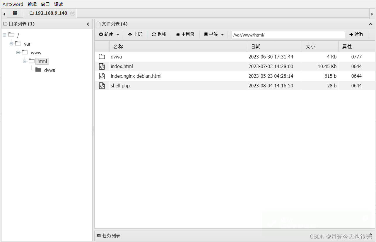Click the shell.php file icon
The width and height of the screenshot is (376, 242).
tap(102, 86)
